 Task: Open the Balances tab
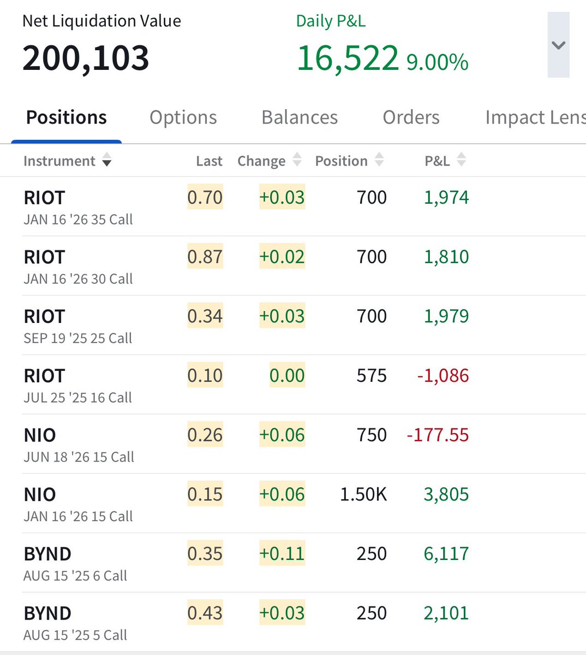[x=300, y=117]
